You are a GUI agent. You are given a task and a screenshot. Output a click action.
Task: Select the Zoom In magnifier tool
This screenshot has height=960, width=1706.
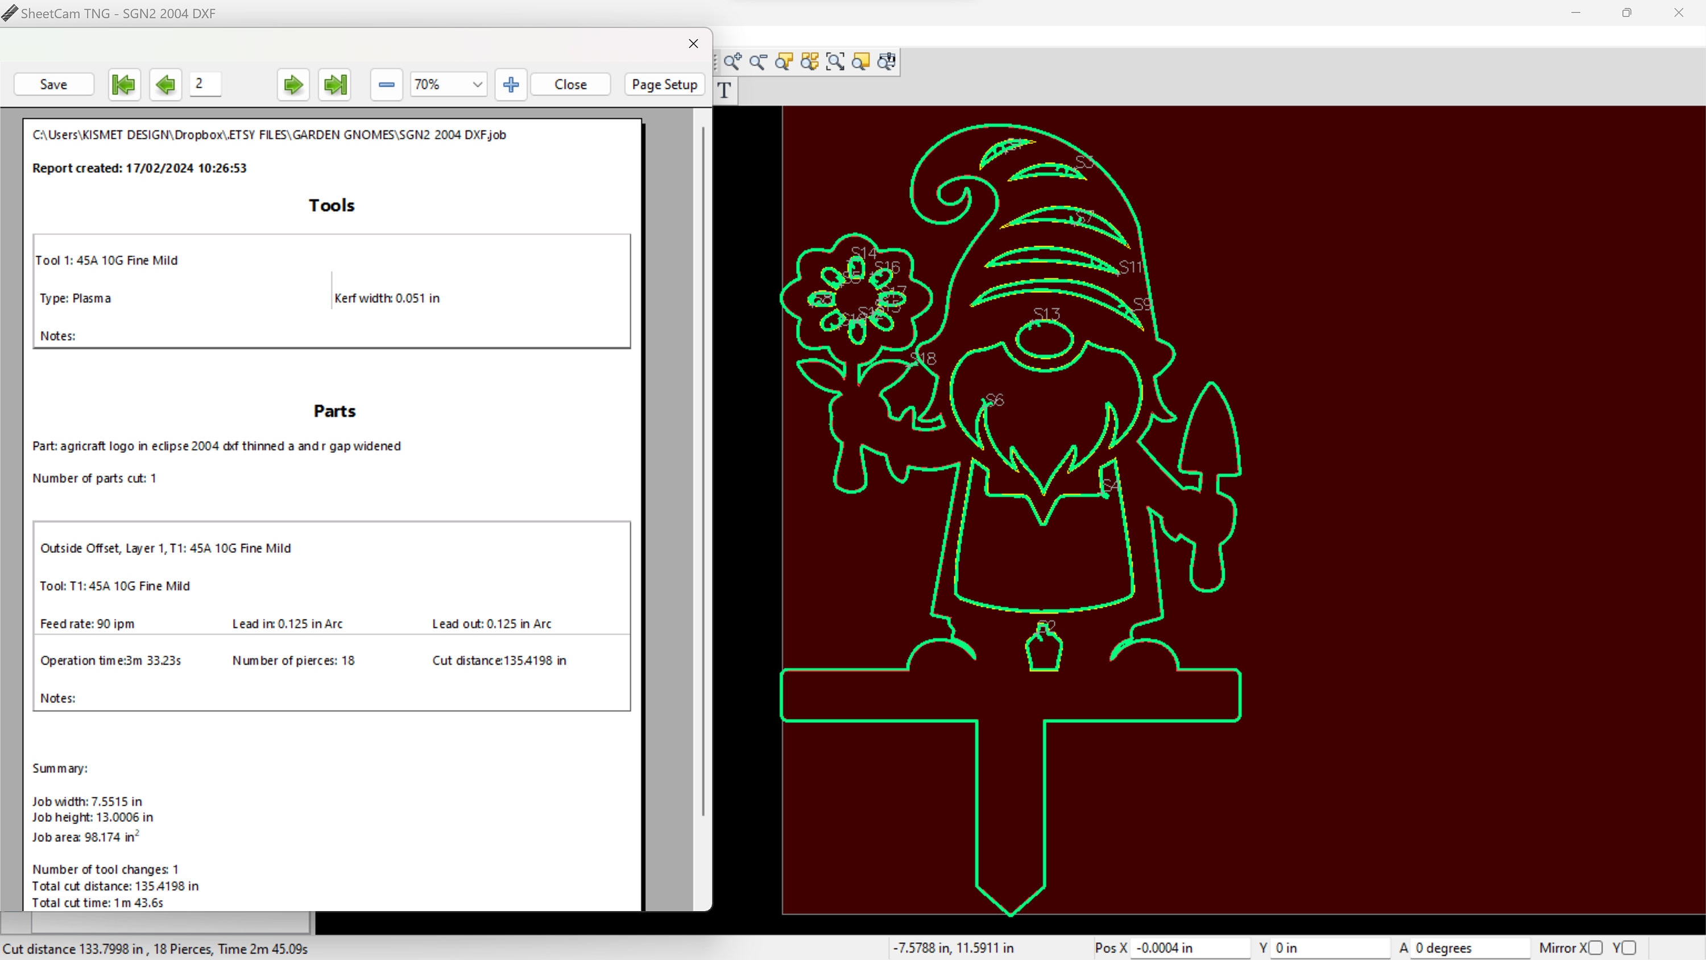pyautogui.click(x=731, y=61)
